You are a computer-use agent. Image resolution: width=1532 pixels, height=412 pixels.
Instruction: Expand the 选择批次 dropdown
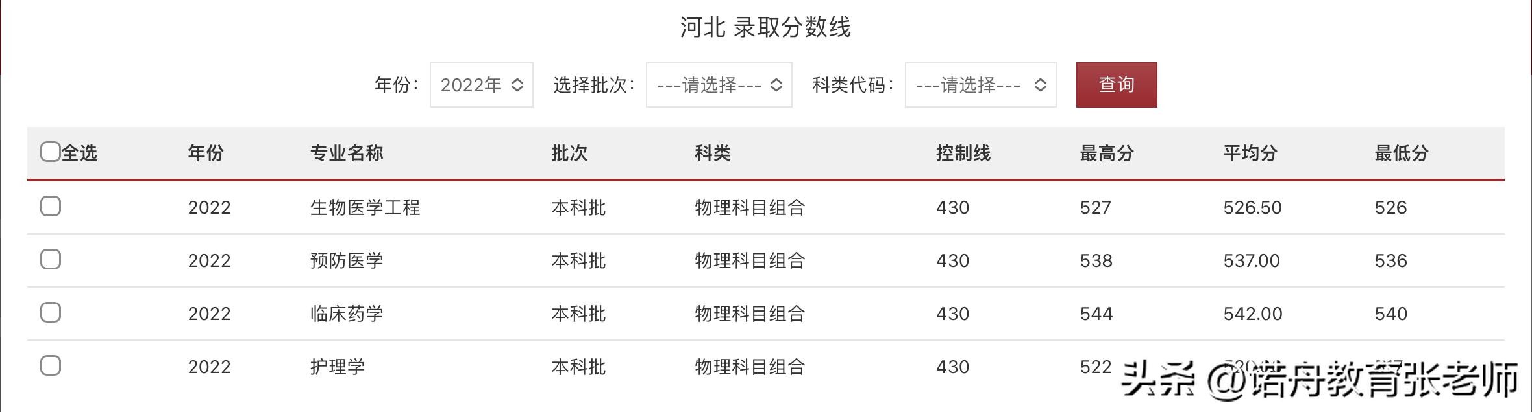[719, 85]
